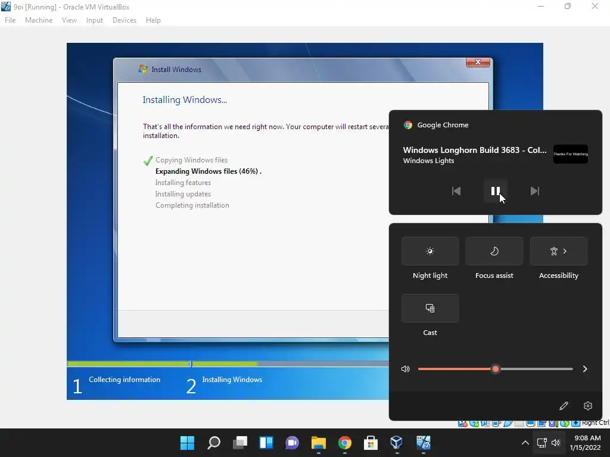Pause the Chrome media playback
Image resolution: width=610 pixels, height=457 pixels.
(495, 191)
